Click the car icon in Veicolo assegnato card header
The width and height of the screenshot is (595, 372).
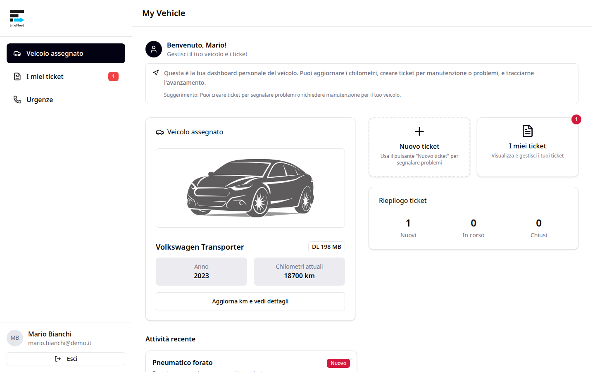click(160, 132)
